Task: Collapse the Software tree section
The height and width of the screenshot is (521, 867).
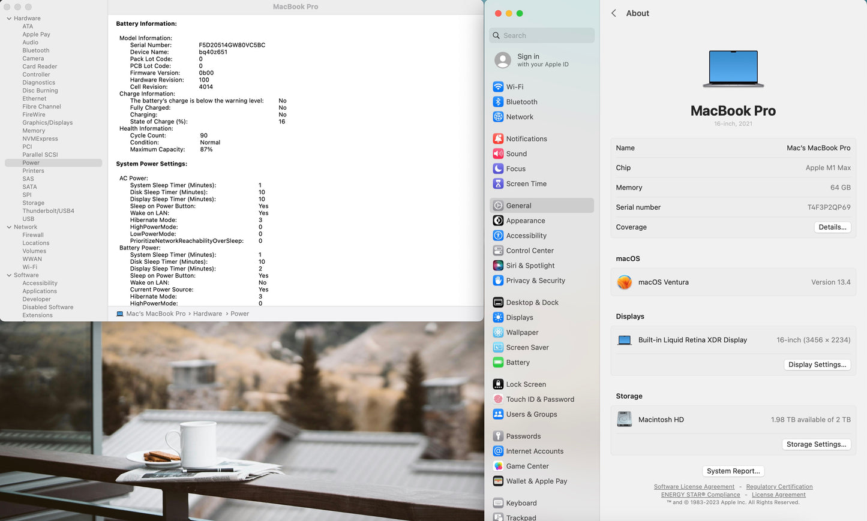Action: [9, 275]
